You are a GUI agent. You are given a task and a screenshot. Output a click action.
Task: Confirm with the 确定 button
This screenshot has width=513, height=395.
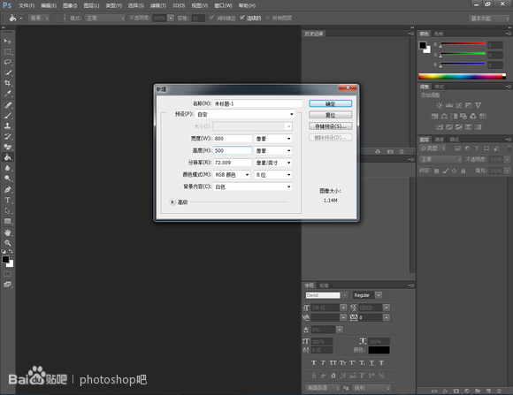[x=331, y=103]
